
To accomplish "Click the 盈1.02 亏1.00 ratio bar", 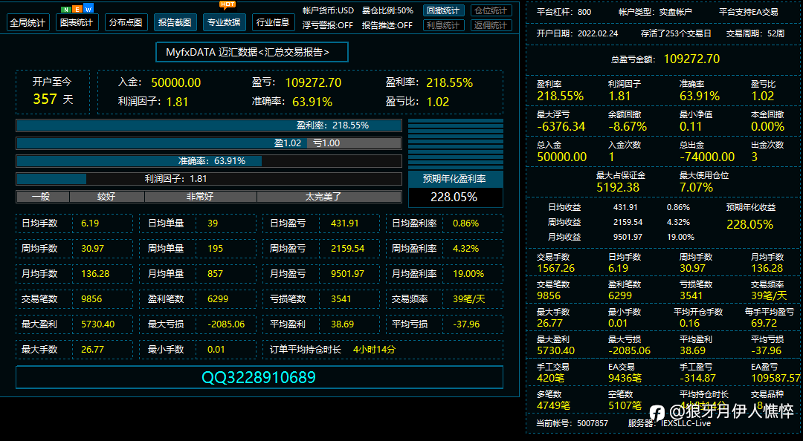I will pyautogui.click(x=209, y=143).
